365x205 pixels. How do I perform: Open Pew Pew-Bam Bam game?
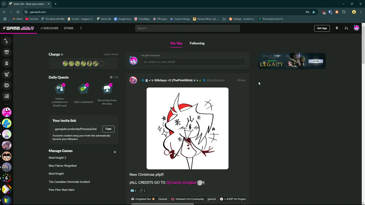pos(62,190)
